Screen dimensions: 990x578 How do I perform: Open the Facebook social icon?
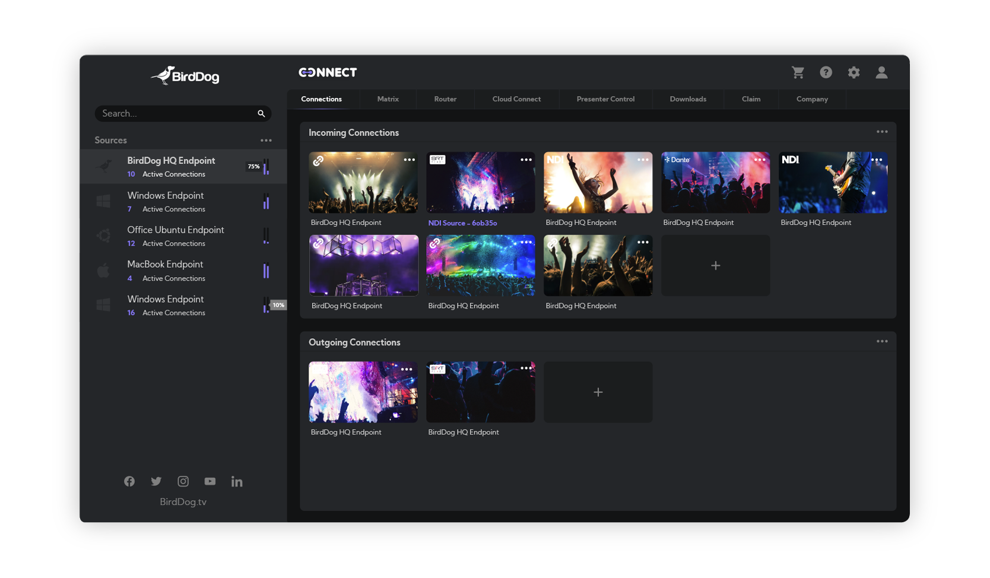coord(129,481)
